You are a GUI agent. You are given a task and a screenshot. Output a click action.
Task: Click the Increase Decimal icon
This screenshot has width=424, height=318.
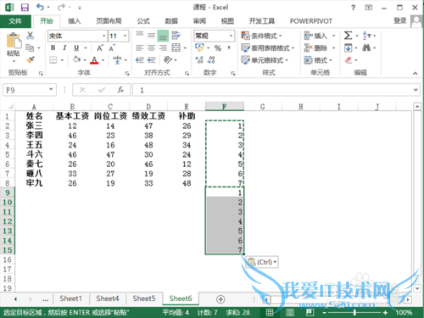[x=199, y=59]
